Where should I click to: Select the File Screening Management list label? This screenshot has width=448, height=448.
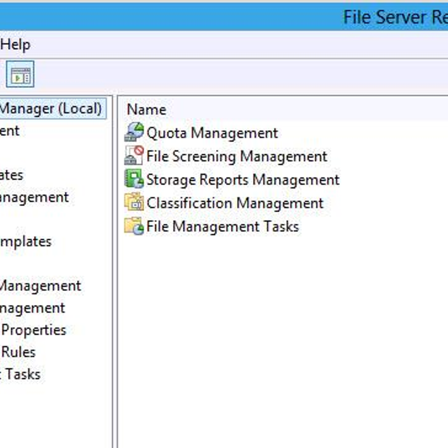(x=237, y=156)
